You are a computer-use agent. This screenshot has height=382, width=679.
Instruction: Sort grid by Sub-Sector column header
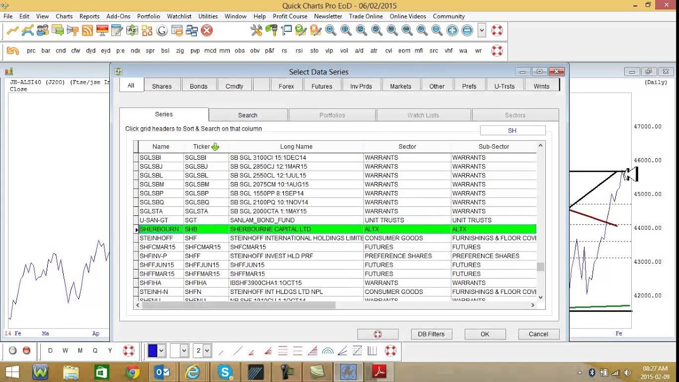point(493,146)
